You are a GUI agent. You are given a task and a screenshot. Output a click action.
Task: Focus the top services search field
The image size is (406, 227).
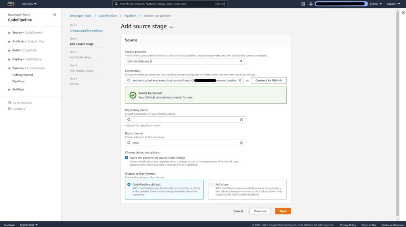pyautogui.click(x=170, y=4)
